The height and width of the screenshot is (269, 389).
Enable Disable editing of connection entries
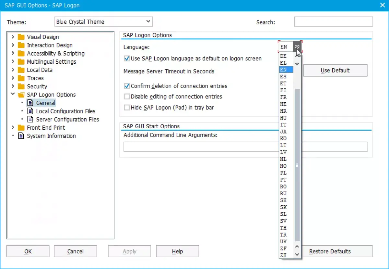(x=127, y=96)
